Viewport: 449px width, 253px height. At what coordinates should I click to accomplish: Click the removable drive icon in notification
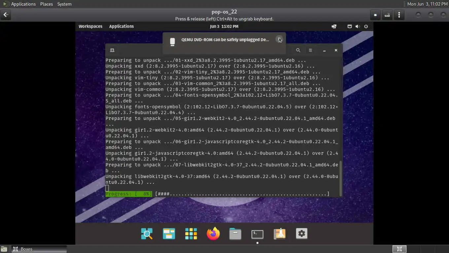coord(172,42)
